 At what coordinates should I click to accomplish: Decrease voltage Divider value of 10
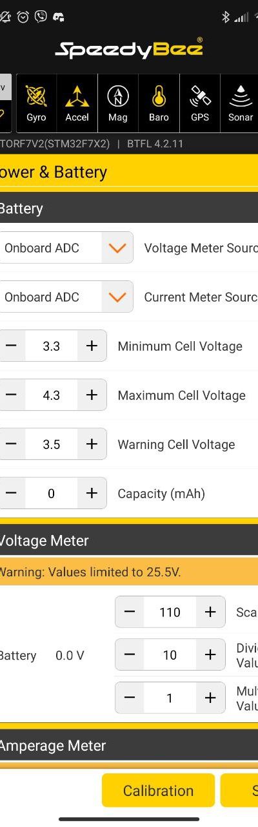click(x=130, y=654)
